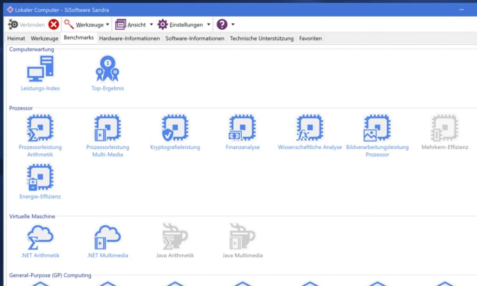Click the .NET Multimedia label
The image size is (477, 286).
pyautogui.click(x=107, y=255)
